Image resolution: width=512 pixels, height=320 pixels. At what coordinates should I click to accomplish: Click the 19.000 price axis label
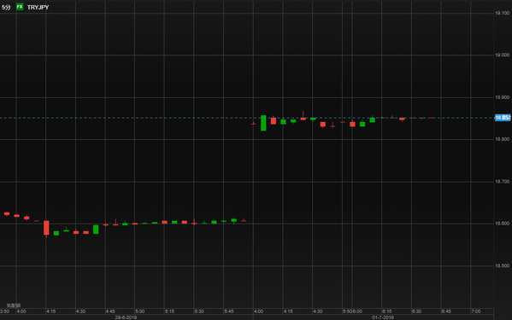point(503,55)
